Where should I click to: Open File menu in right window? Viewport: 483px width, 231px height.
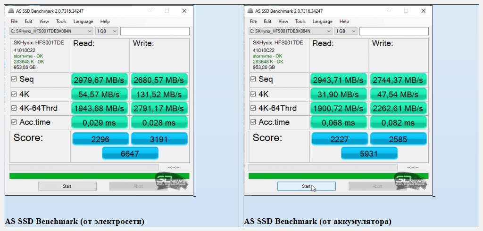click(x=253, y=22)
